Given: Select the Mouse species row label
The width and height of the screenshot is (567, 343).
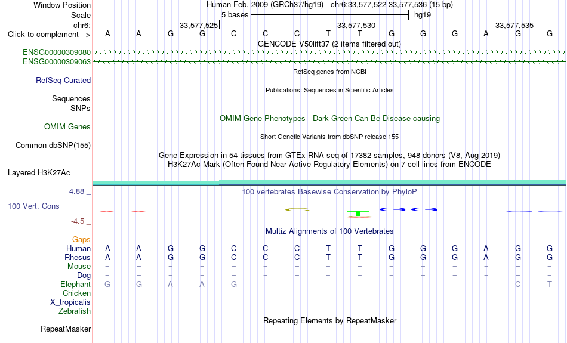Looking at the screenshot, I should [x=79, y=267].
